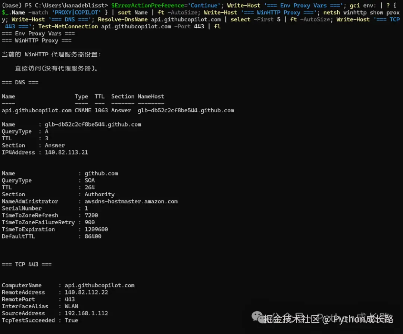Click the Section value 'Authority'
The image size is (403, 334).
pyautogui.click(x=100, y=194)
